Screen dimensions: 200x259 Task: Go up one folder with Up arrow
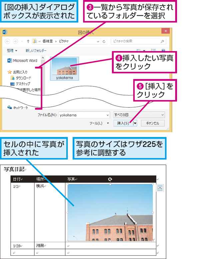(28, 41)
